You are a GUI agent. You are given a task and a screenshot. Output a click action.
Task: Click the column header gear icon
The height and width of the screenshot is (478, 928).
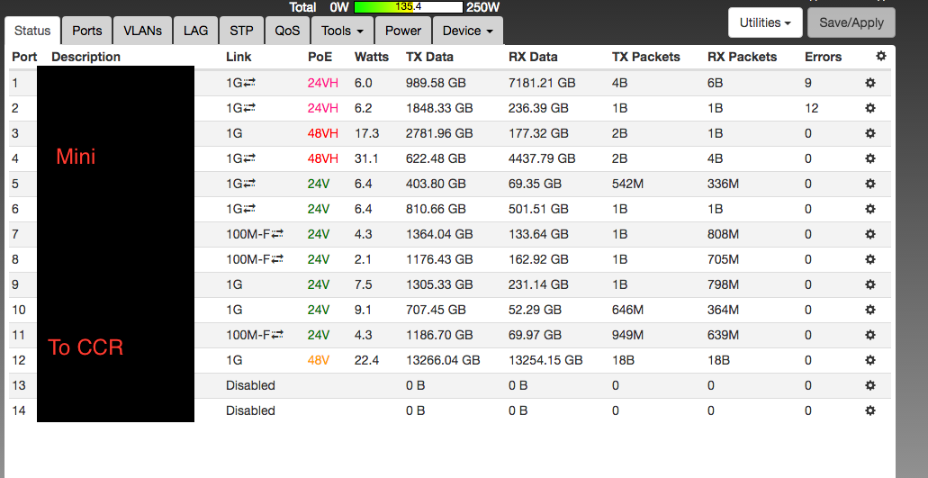pyautogui.click(x=880, y=56)
